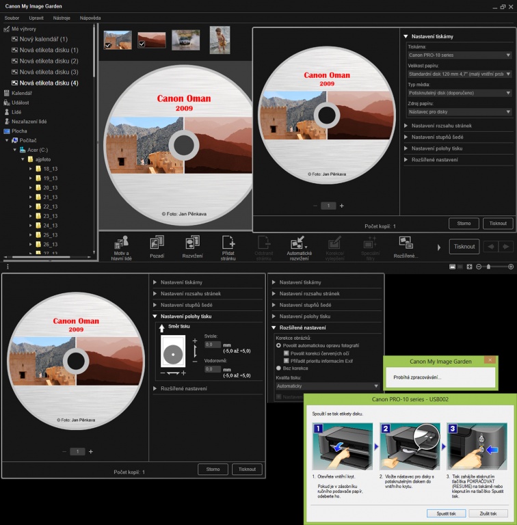This screenshot has width=517, height=525.
Task: Select Nový kalendář (1) in sidebar
Action: 40,39
